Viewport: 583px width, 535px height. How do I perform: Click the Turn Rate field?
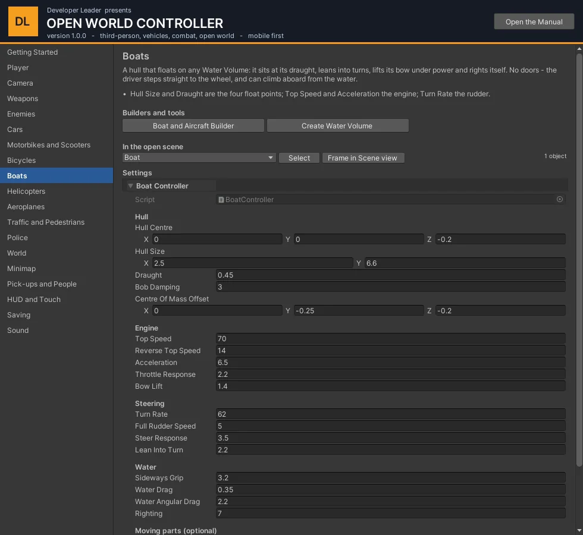coord(390,414)
